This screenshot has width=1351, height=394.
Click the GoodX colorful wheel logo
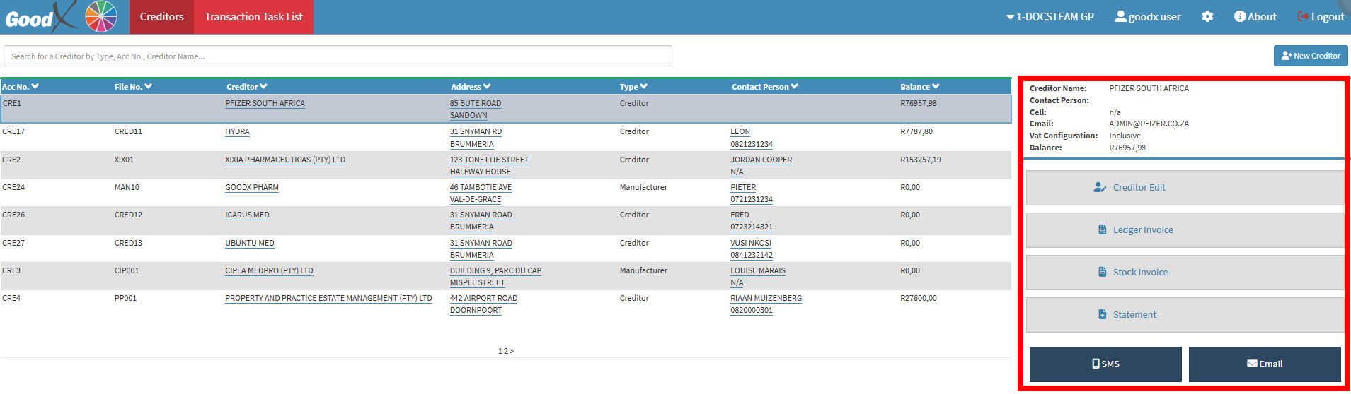click(x=100, y=16)
